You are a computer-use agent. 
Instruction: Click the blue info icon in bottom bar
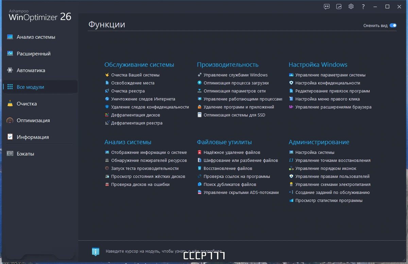(x=96, y=251)
